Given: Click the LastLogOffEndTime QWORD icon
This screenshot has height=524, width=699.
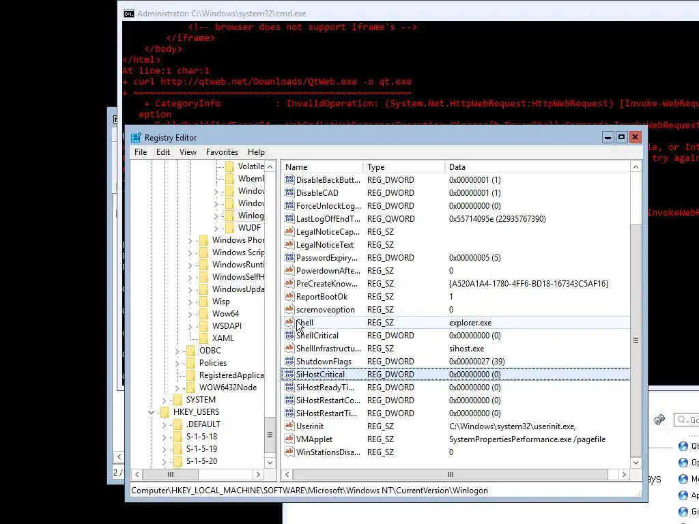Looking at the screenshot, I should click(289, 218).
